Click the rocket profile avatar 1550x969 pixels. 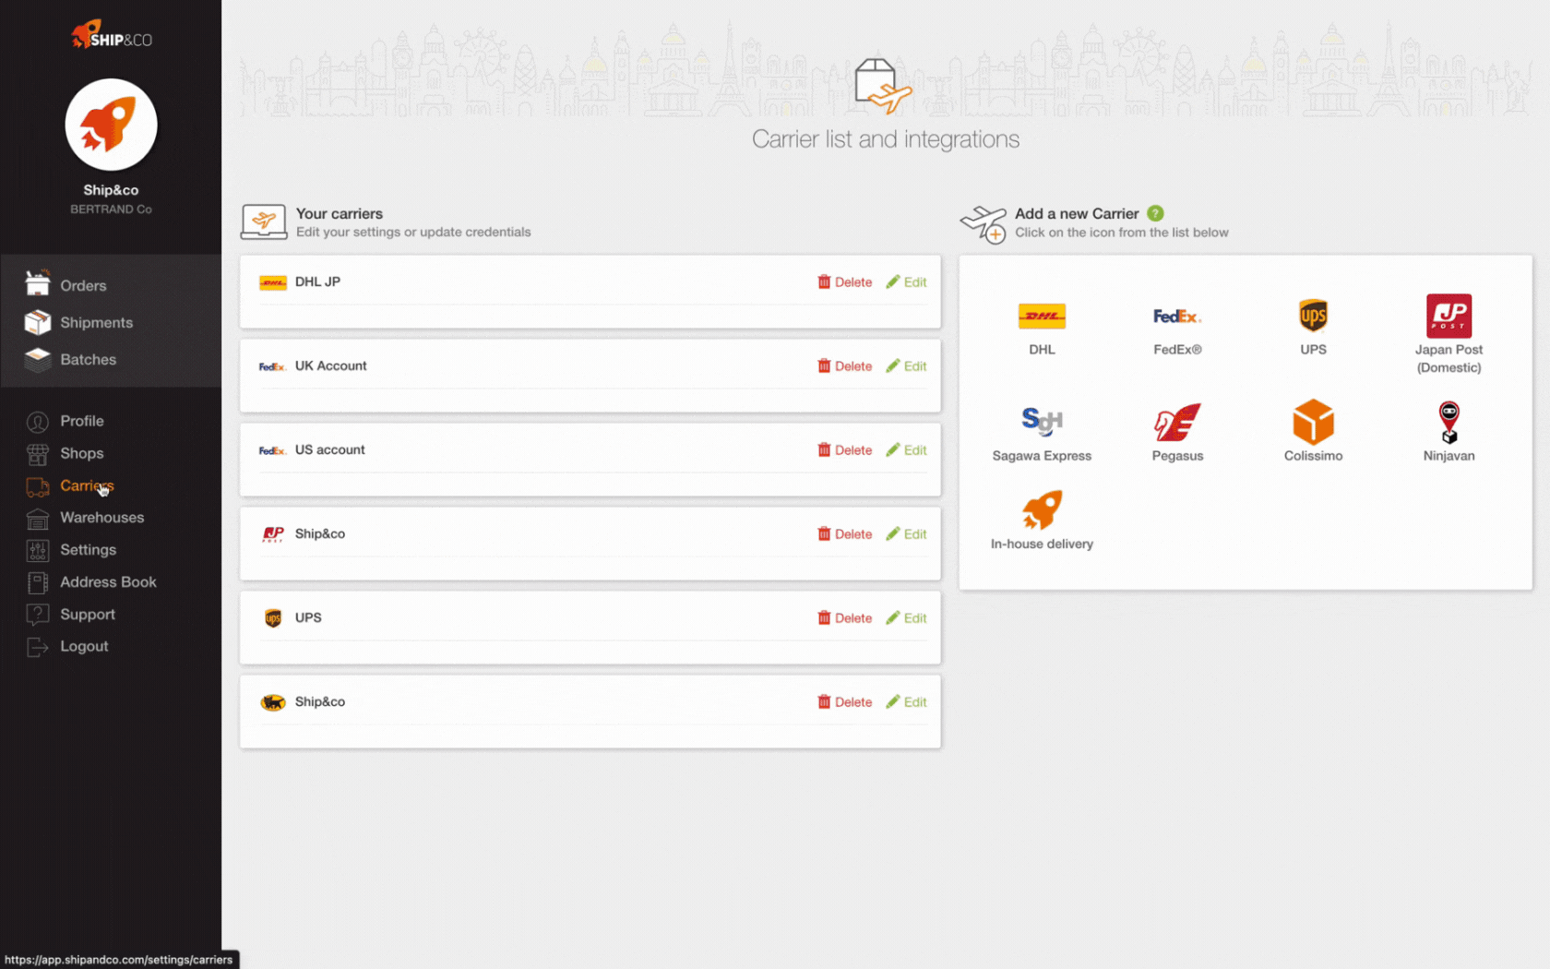tap(111, 125)
